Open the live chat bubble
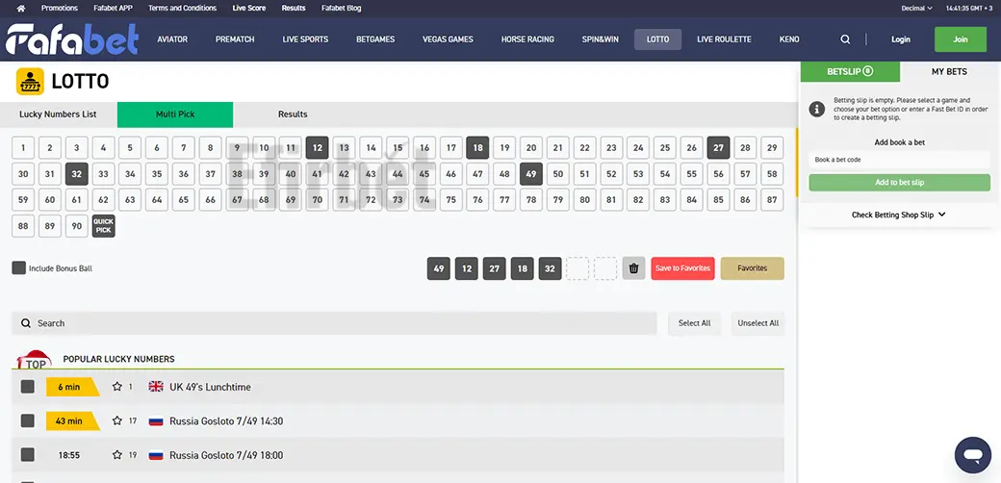 [973, 455]
